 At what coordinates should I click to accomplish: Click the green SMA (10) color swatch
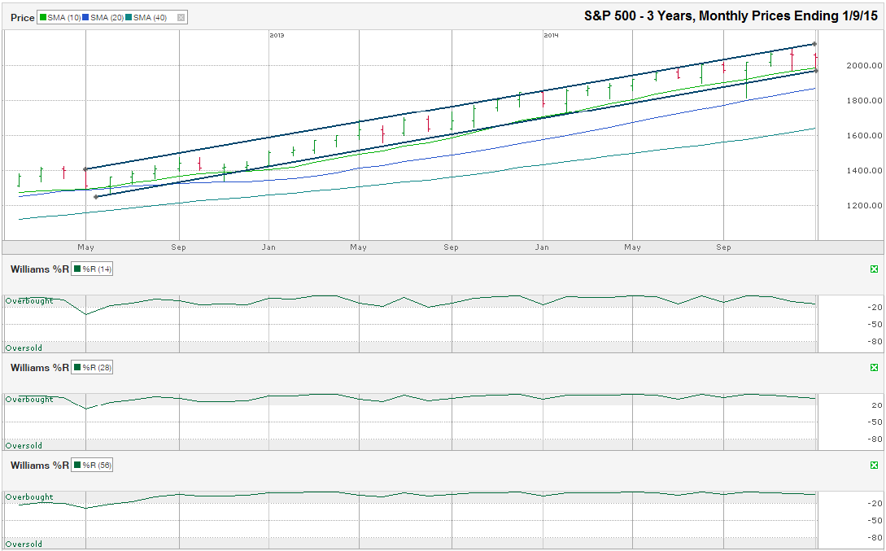tap(43, 18)
